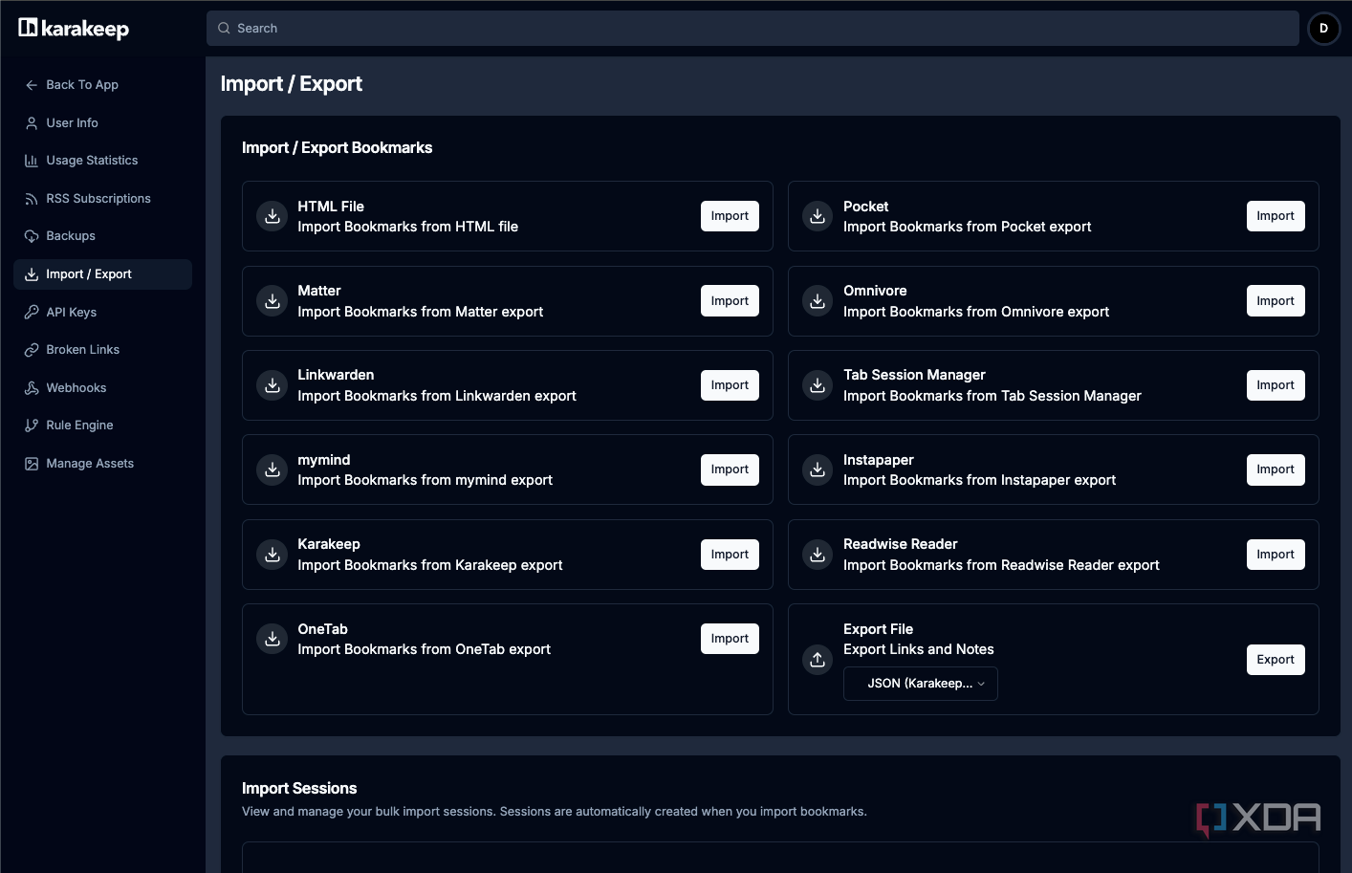Click the Export Links and Notes text
This screenshot has width=1352, height=873.
pyautogui.click(x=919, y=649)
